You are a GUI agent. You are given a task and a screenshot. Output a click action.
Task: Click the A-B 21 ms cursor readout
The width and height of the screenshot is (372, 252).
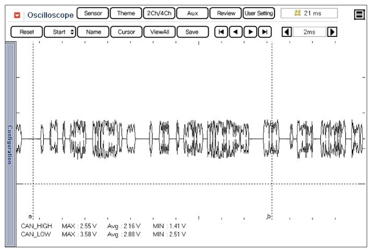point(309,14)
